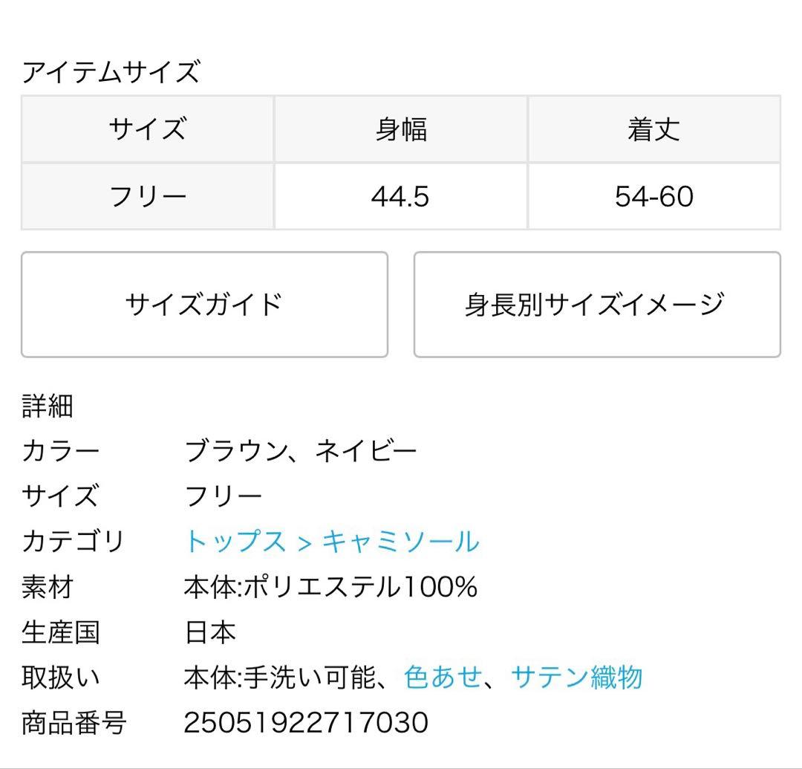
Task: Click the 54-60 length value
Action: 655,195
